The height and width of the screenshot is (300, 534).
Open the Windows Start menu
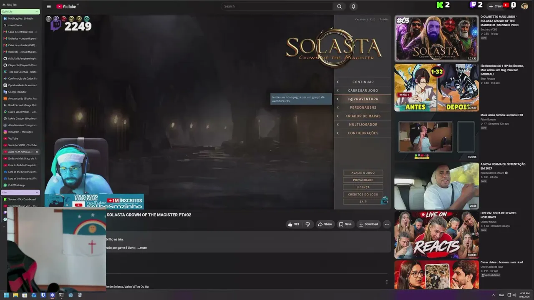tap(6, 295)
